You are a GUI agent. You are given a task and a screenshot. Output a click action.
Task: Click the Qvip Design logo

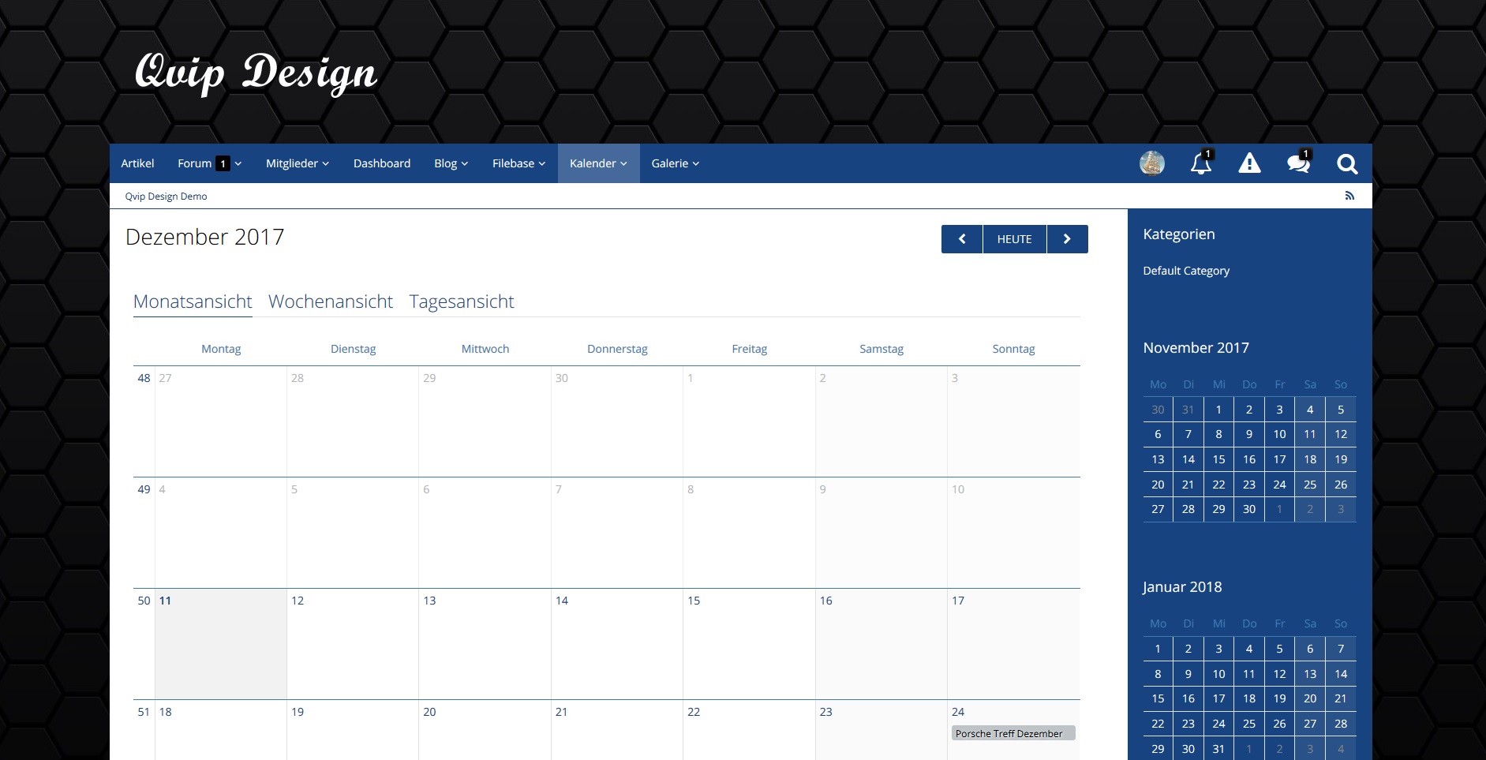256,73
